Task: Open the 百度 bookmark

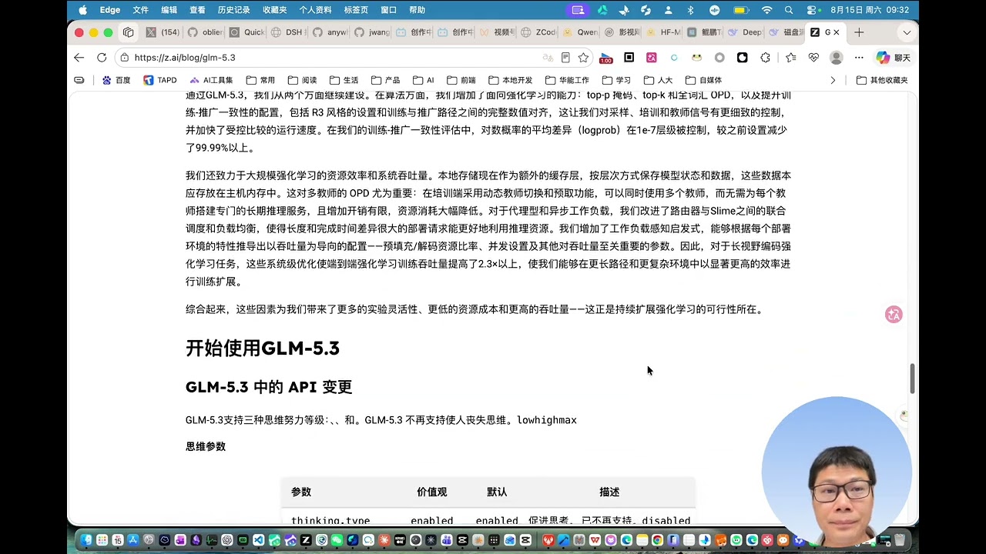Action: pos(116,80)
